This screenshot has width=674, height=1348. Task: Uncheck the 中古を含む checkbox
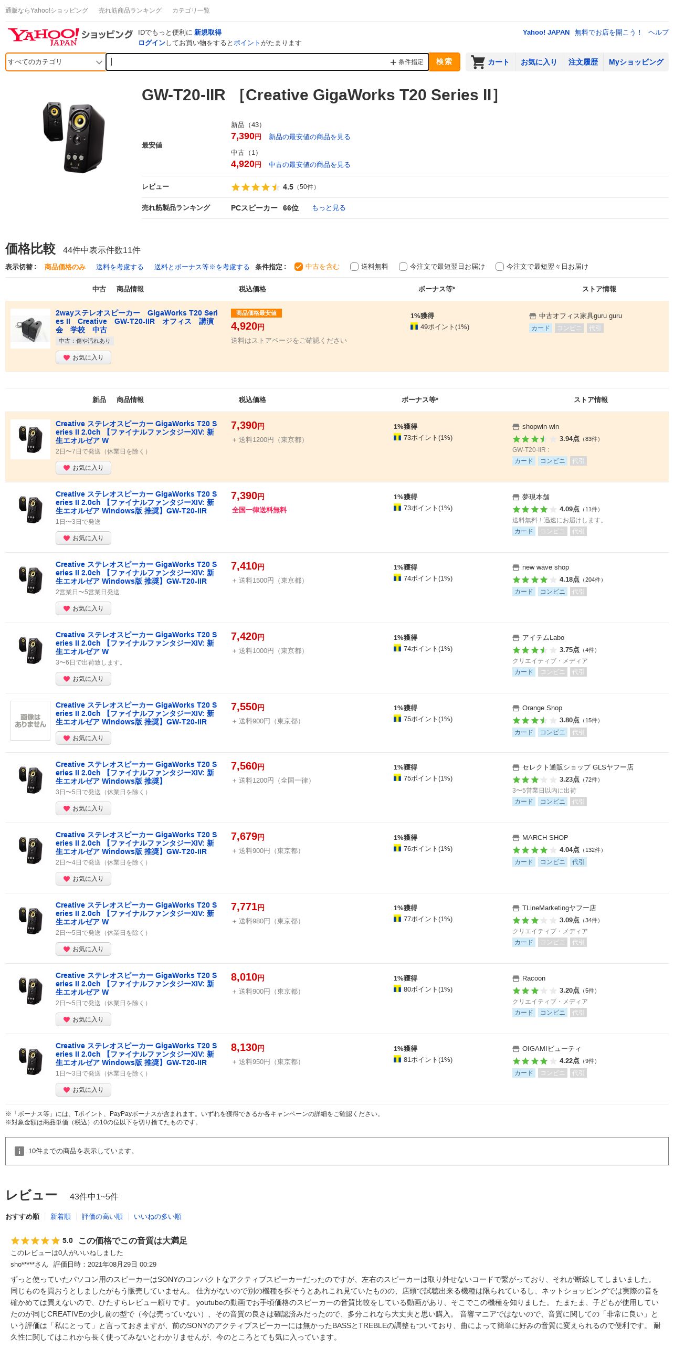[x=299, y=267]
